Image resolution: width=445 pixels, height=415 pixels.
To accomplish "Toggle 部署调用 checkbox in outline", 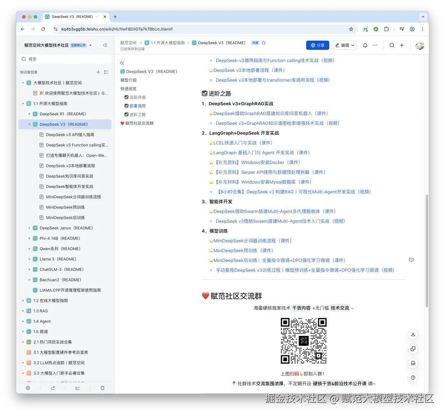I will point(126,106).
